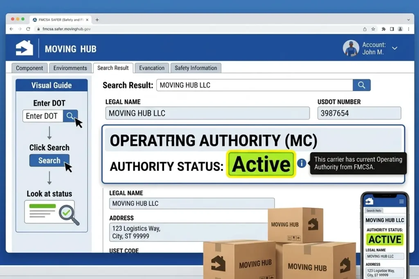Open the browser three-dot menu
The height and width of the screenshot is (279, 419).
(x=408, y=29)
